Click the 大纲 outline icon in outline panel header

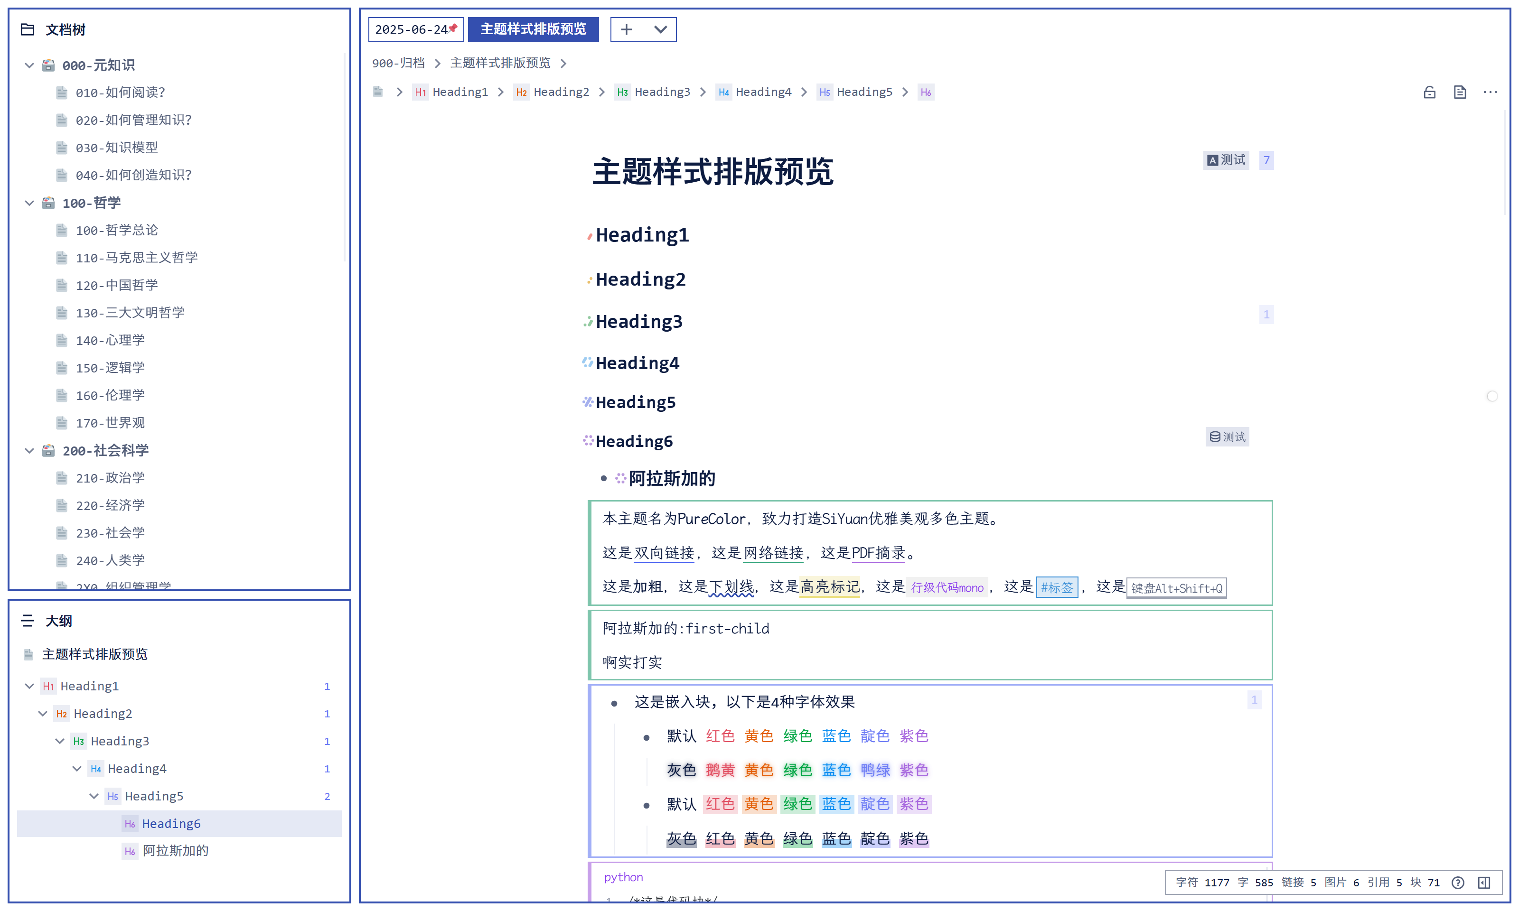[28, 621]
